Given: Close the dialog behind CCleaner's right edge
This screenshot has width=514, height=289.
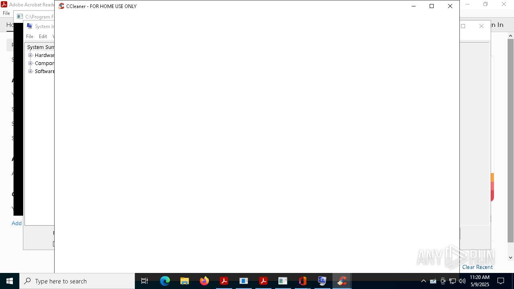Looking at the screenshot, I should pos(481,26).
